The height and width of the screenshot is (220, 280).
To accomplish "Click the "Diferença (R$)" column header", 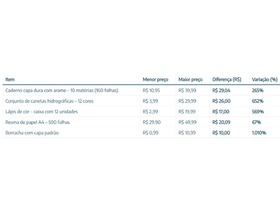I will (x=227, y=80).
